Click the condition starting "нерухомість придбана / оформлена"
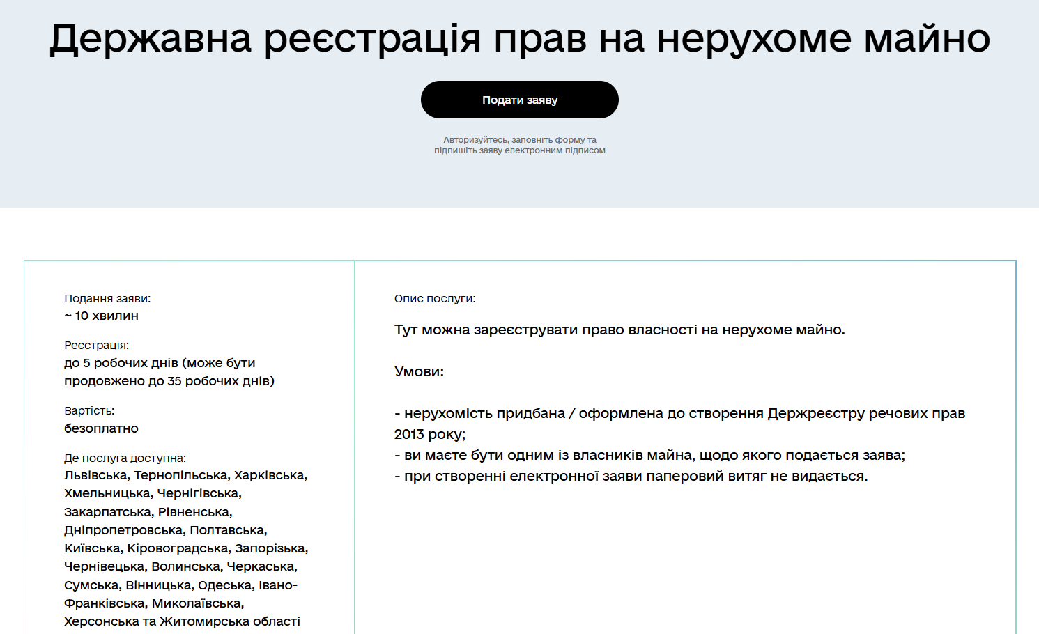Screen dimensions: 1039x634 click(679, 413)
